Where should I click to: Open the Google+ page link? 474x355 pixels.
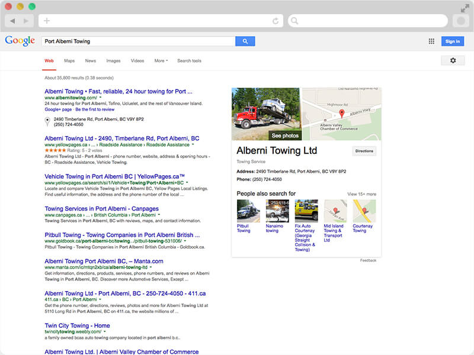pos(58,109)
